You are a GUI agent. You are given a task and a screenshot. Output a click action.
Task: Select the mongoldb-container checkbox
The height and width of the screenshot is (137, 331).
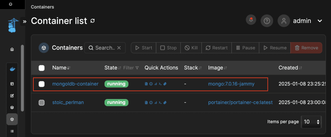click(x=41, y=84)
